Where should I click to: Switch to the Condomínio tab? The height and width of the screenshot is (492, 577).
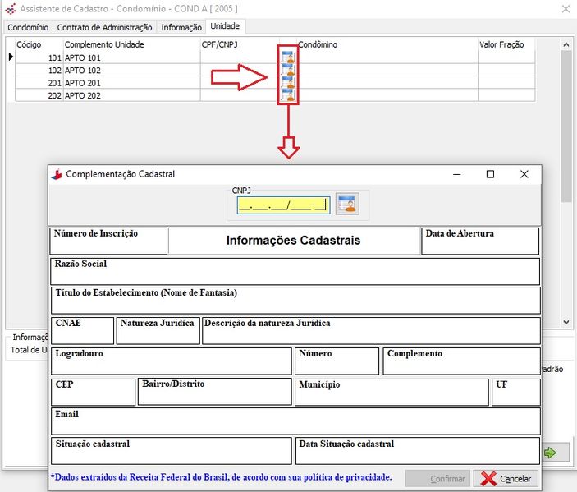point(27,27)
